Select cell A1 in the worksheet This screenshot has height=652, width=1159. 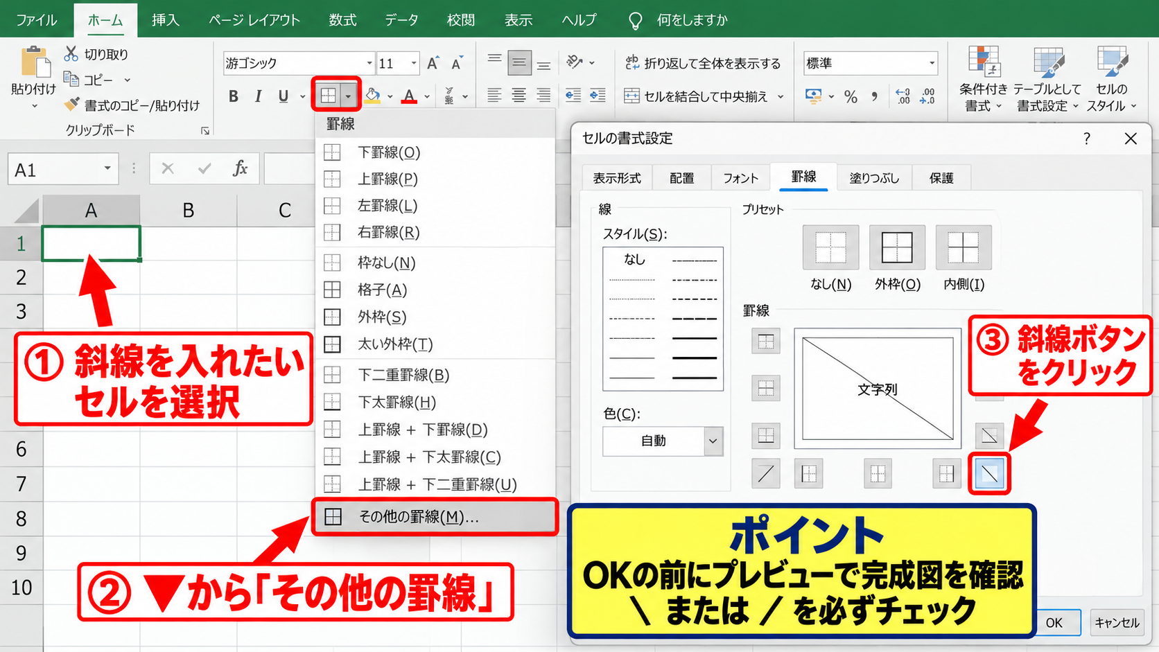coord(91,243)
